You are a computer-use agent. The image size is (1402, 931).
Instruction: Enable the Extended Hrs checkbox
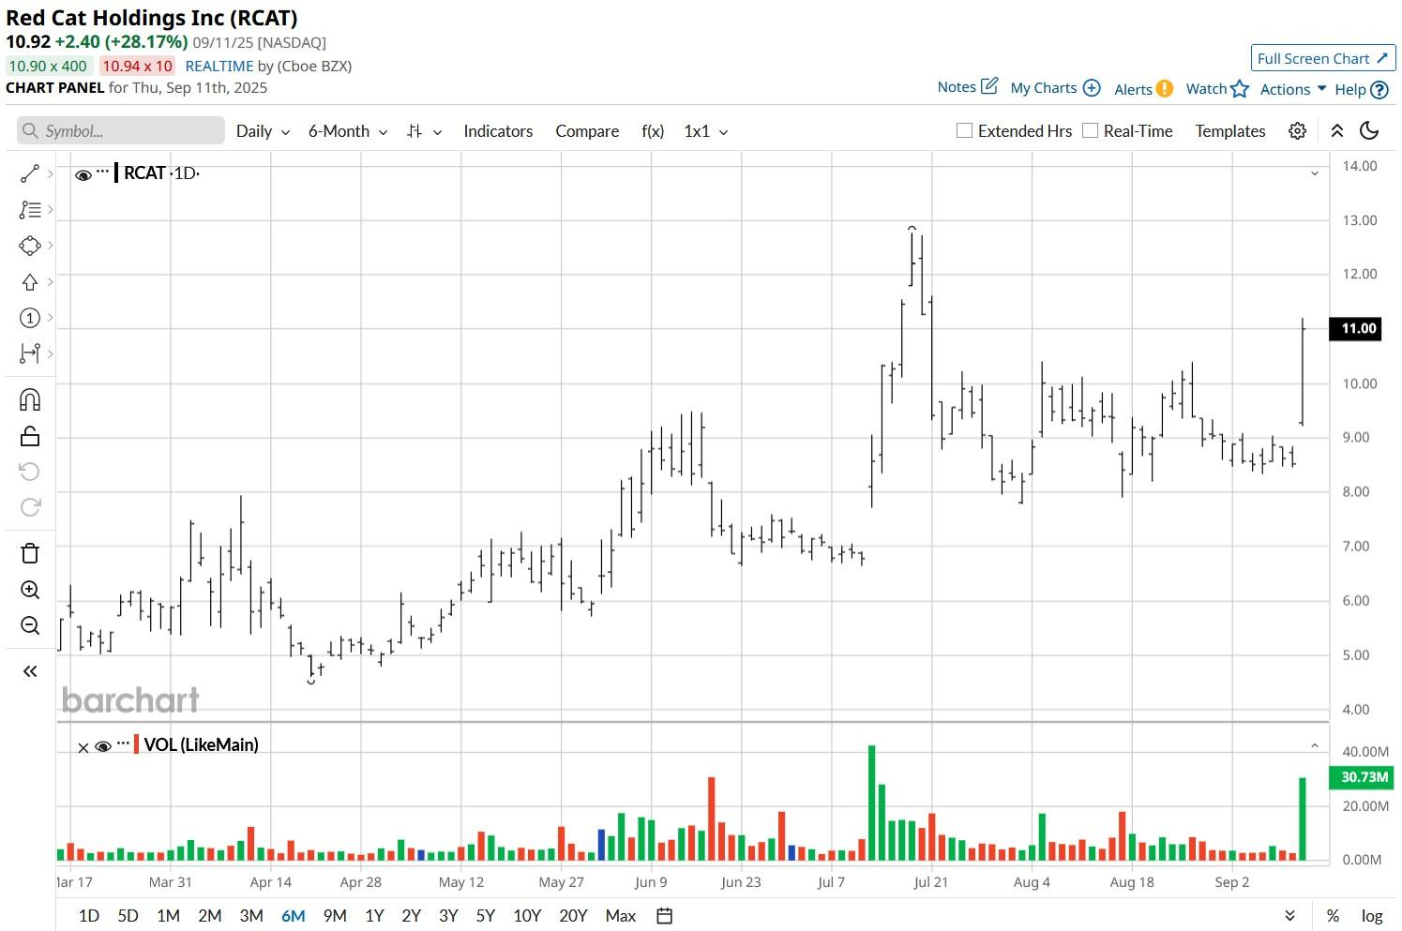point(964,130)
